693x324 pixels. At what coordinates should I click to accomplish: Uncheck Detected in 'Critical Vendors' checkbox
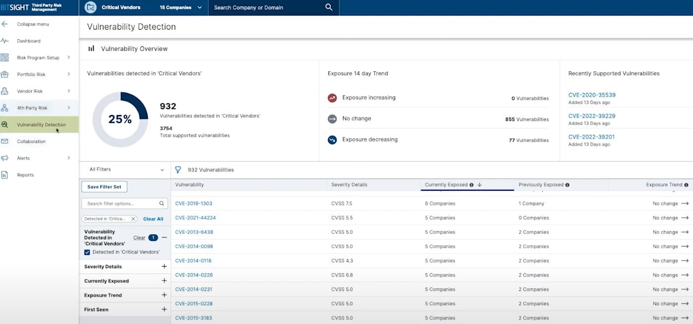tap(87, 252)
